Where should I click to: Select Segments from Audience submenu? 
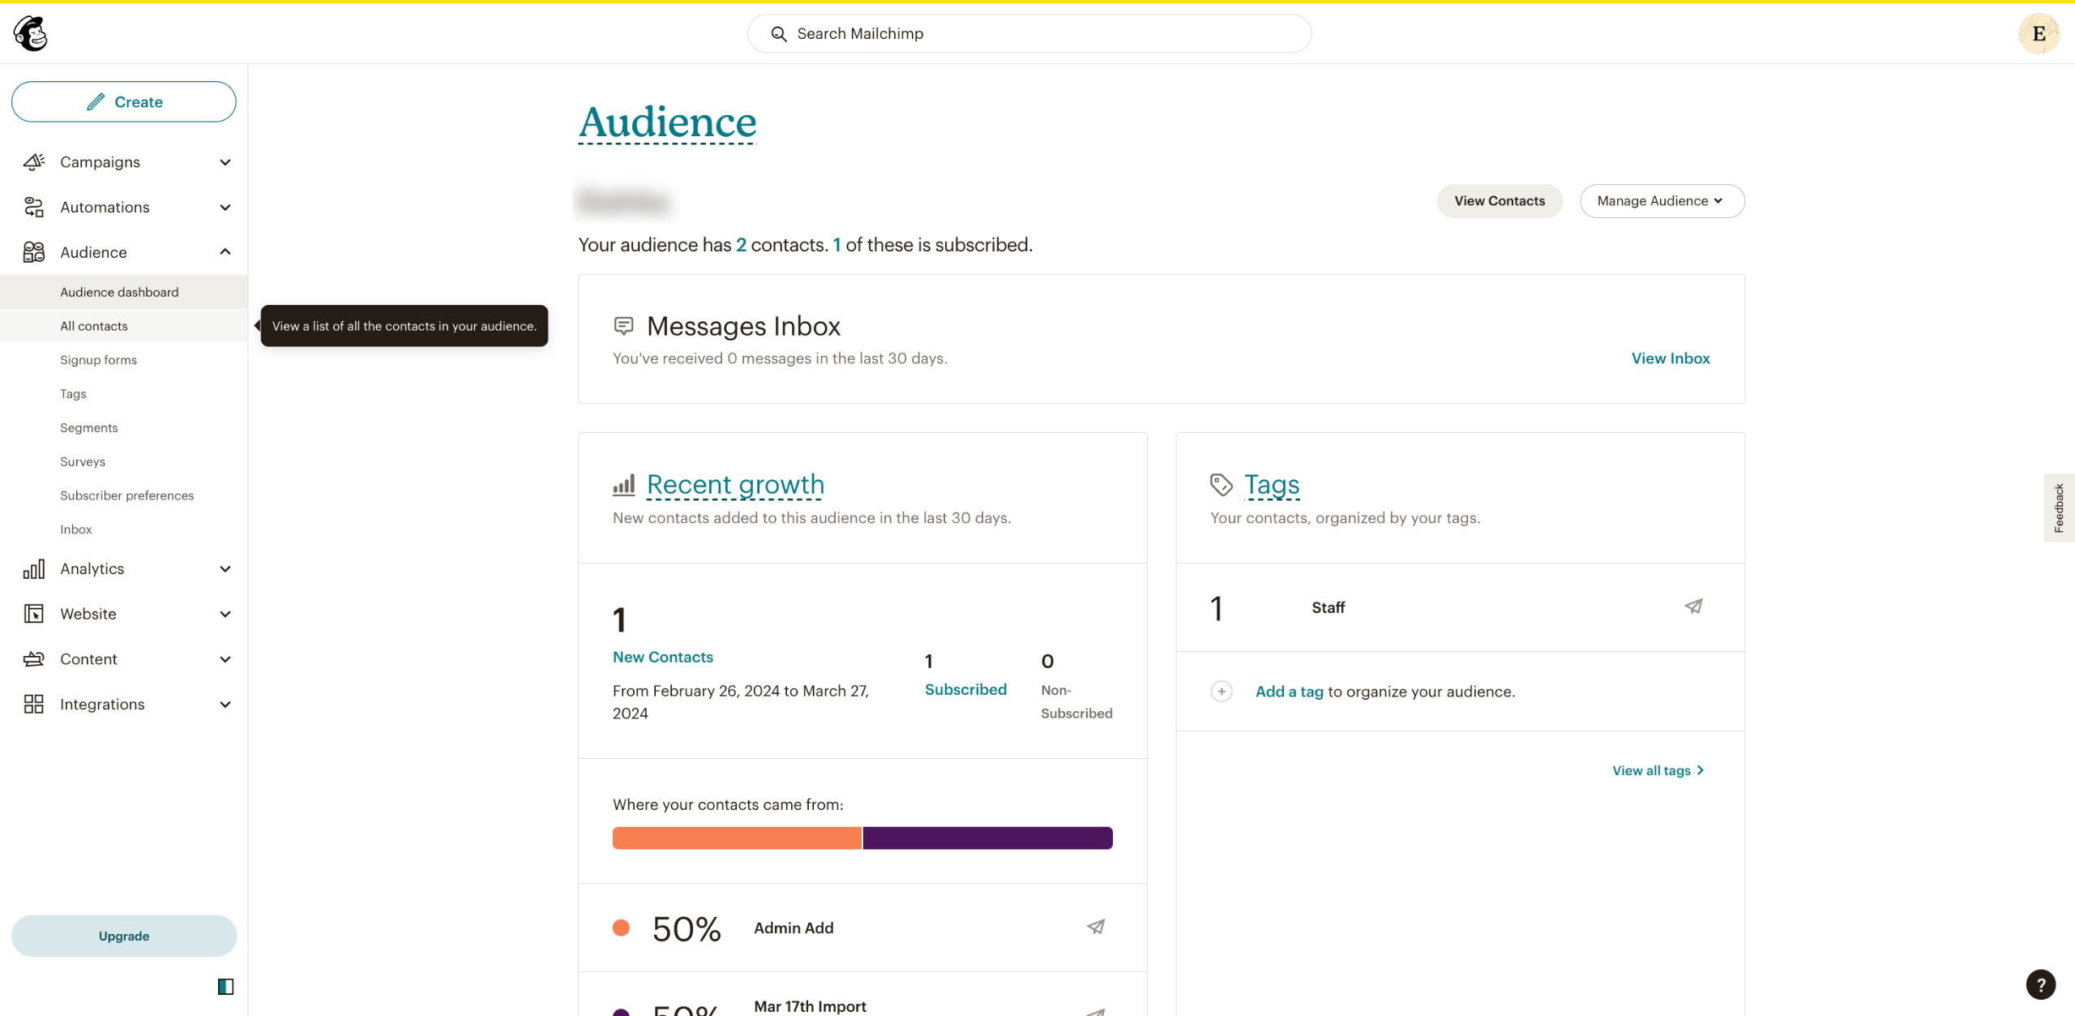click(88, 427)
